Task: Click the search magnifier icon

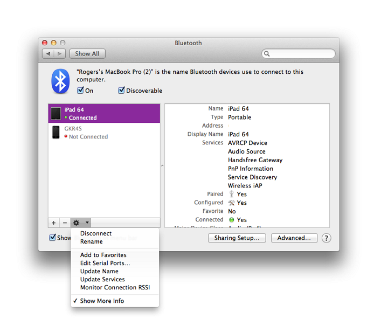Action: point(267,54)
